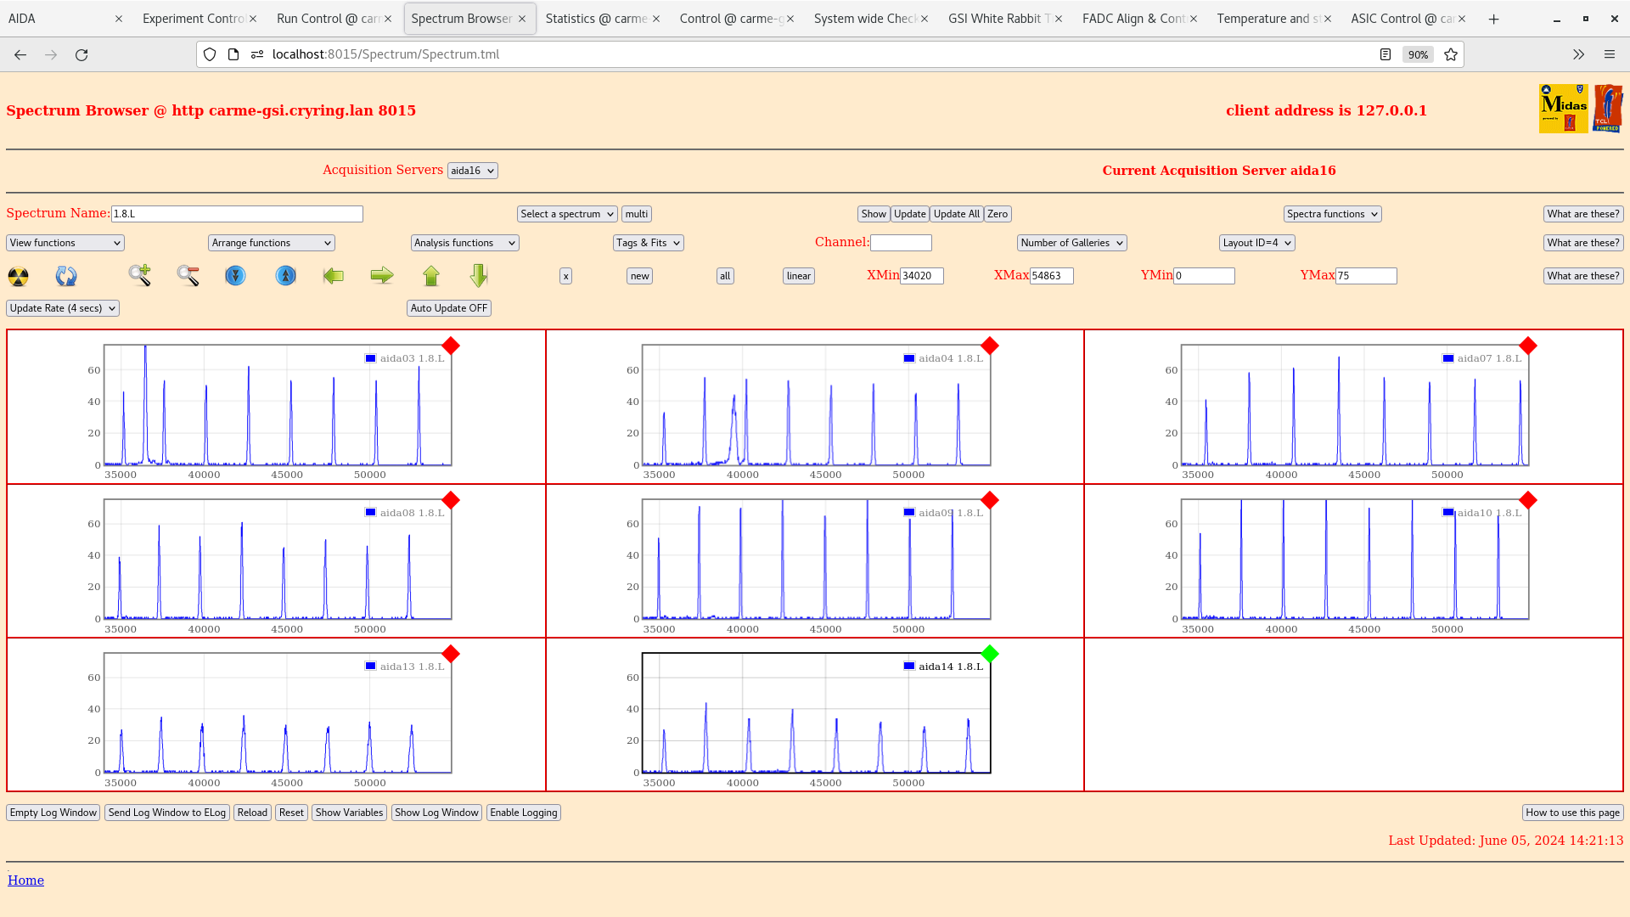Open the Update Rate dropdown
1630x917 pixels.
(63, 308)
